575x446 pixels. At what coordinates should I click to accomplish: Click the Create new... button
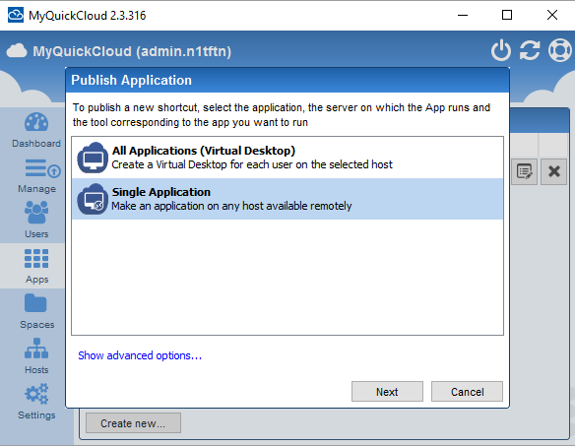133,423
